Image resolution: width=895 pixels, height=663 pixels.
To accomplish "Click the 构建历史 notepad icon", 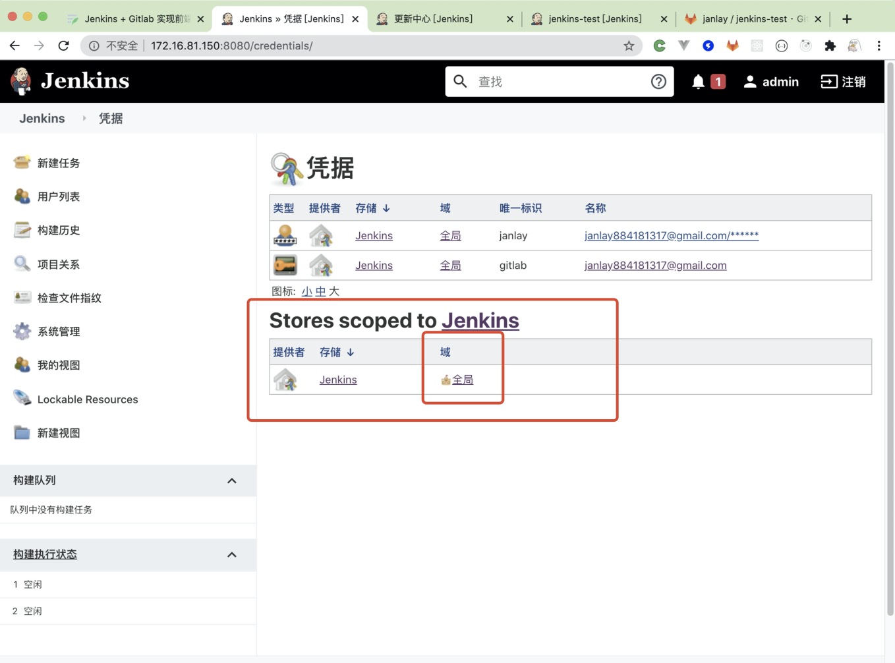I will coord(22,230).
